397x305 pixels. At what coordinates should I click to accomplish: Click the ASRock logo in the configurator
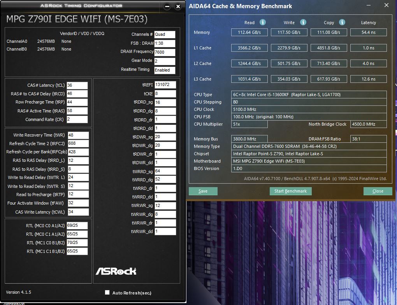coord(116,271)
